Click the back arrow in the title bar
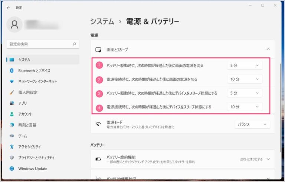The height and width of the screenshot is (182, 285). coord(8,7)
